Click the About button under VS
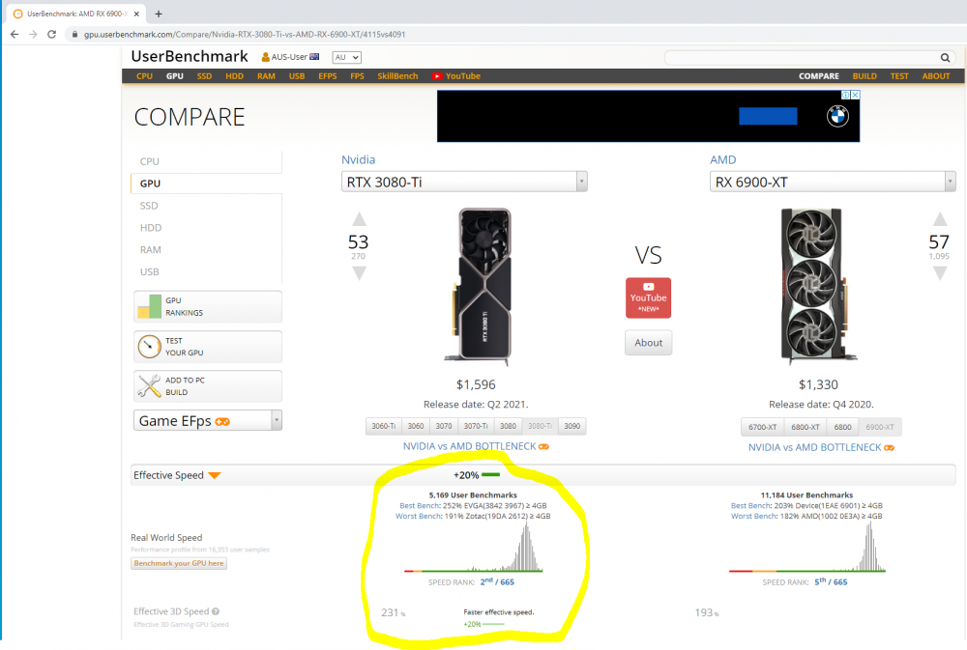The width and height of the screenshot is (967, 650). click(x=648, y=343)
